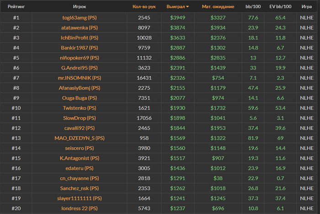Click mr.INSOMNIK (PS) player link
Image resolution: width=320 pixels, height=214 pixels.
tap(80, 78)
